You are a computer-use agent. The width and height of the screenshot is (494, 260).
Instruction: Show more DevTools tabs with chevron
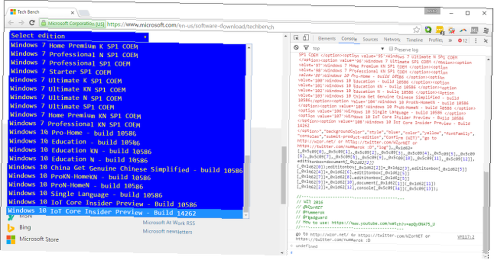pos(450,40)
